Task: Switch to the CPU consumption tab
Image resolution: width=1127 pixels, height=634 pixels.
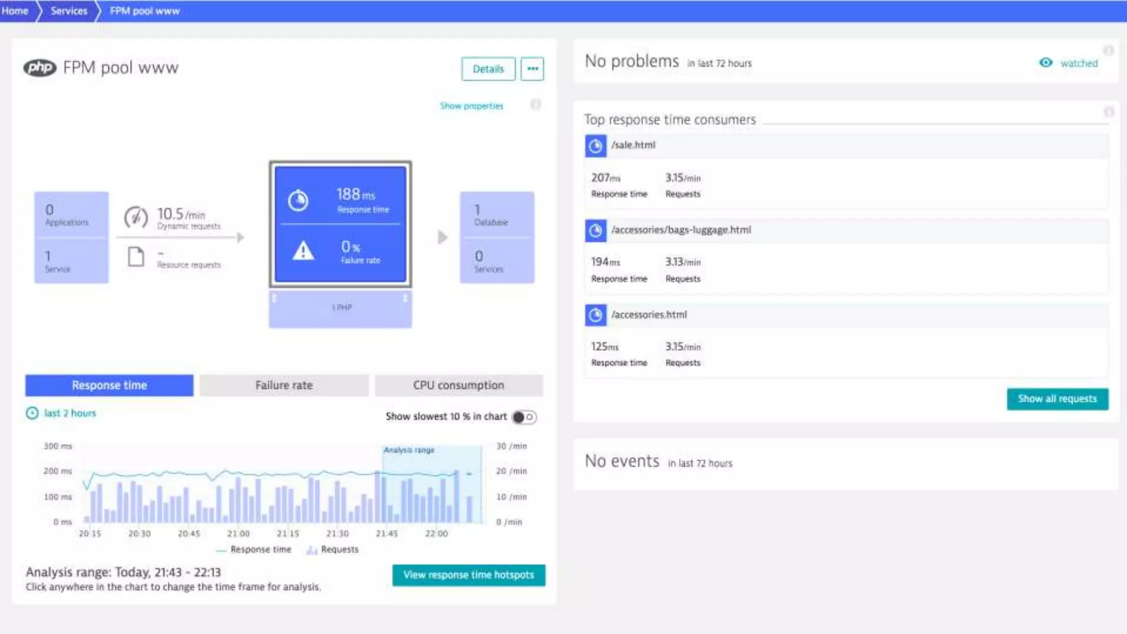Action: [458, 385]
